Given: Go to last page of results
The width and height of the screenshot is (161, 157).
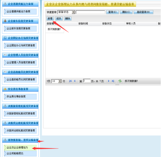Looking at the screenshot, I should point(113,81).
